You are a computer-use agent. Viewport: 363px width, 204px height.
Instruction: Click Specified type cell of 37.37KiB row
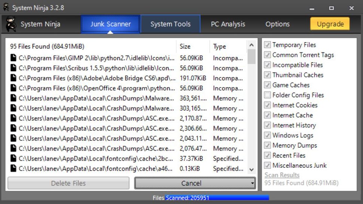(228, 158)
